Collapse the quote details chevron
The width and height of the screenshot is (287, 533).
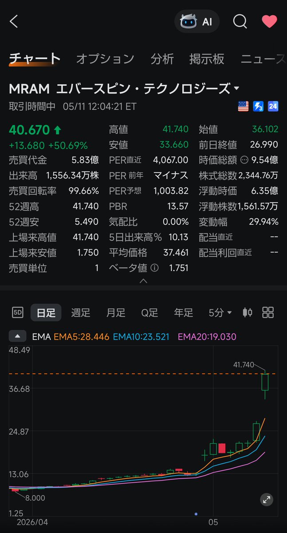(x=143, y=281)
